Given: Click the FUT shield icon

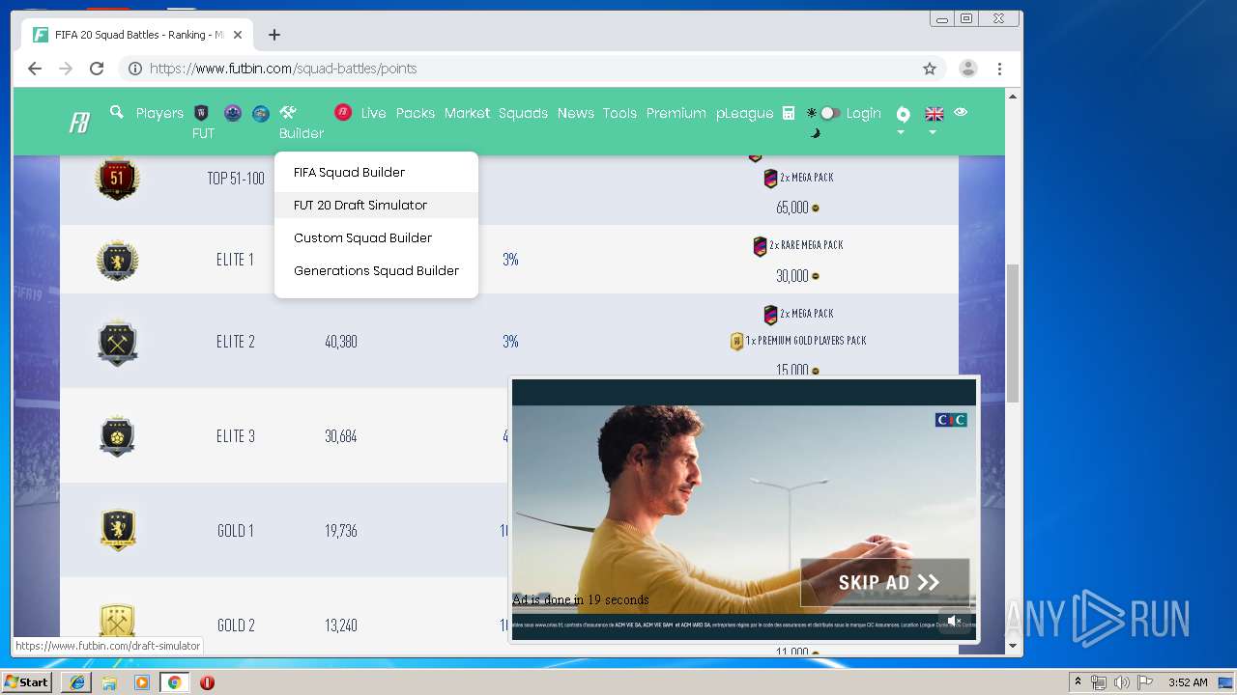Looking at the screenshot, I should point(201,113).
